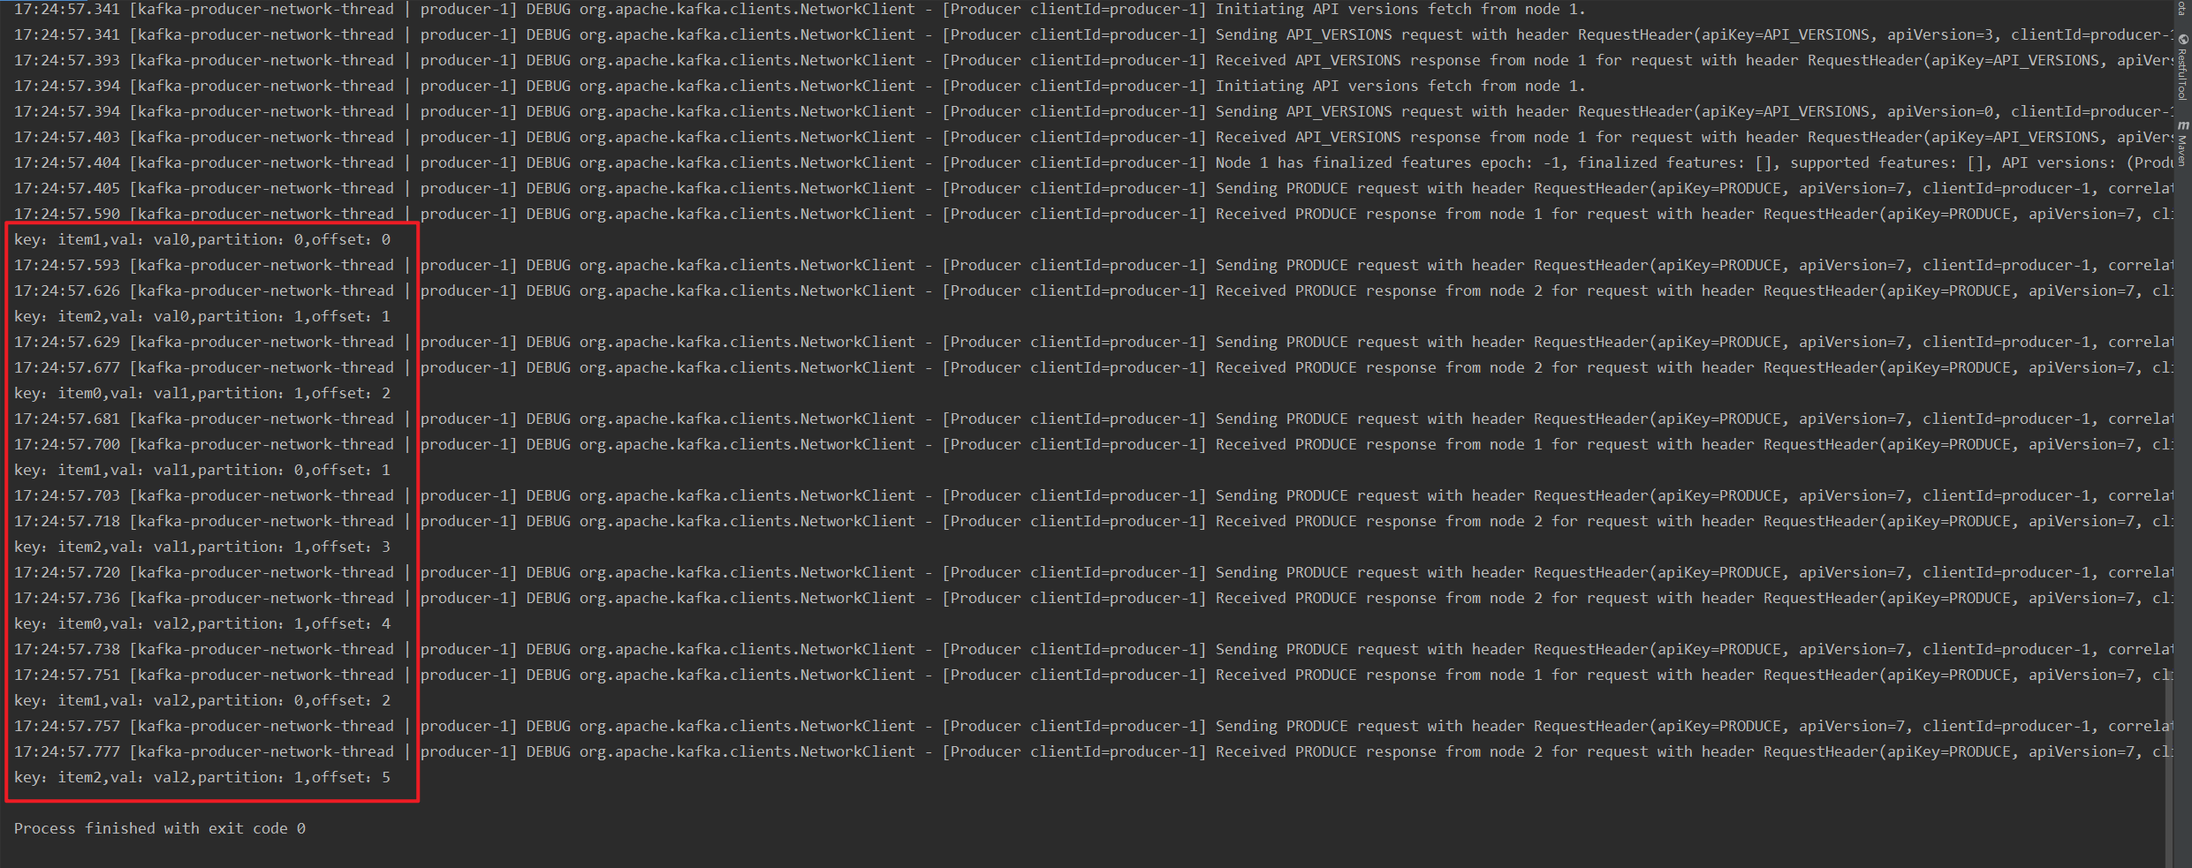Click the log line timestamped 17:24:57.629
The height and width of the screenshot is (868, 2192).
[1093, 342]
